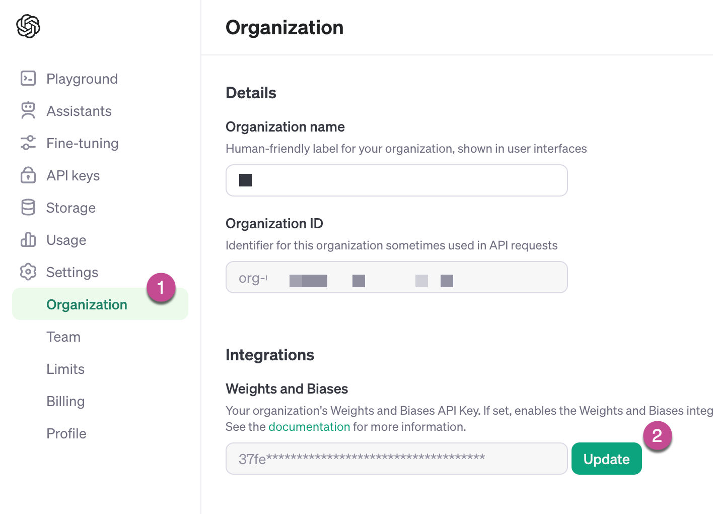Image resolution: width=713 pixels, height=514 pixels.
Task: Click the OpenAI logo icon
Action: tap(28, 26)
